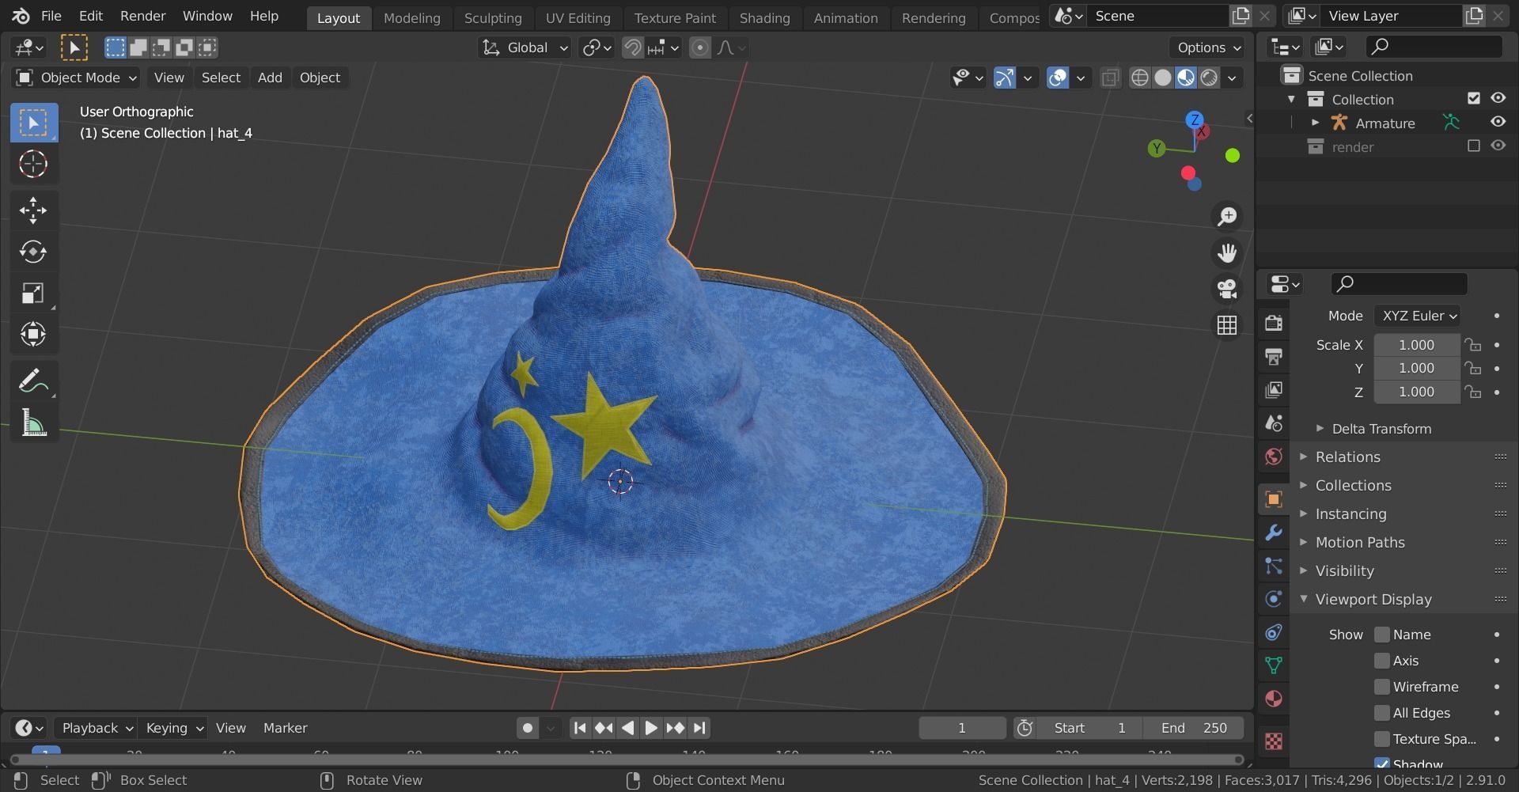Screen dimensions: 1519x792
Task: Open the Options dropdown
Action: [x=1207, y=47]
